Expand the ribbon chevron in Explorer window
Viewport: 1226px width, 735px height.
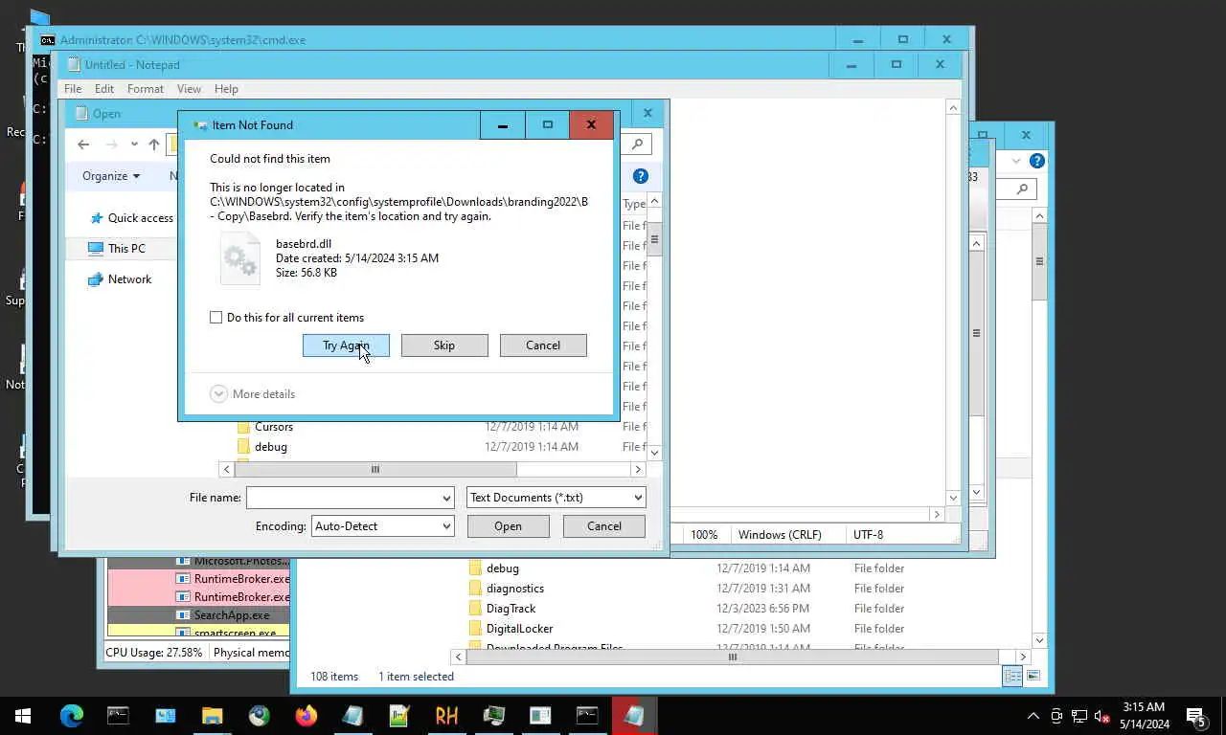pyautogui.click(x=1017, y=161)
